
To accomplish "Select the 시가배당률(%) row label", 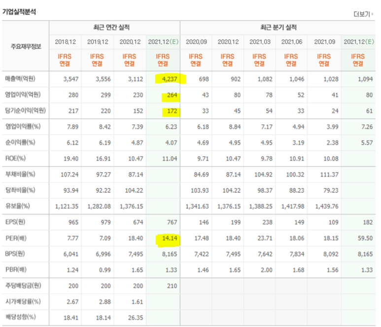I will click(23, 301).
